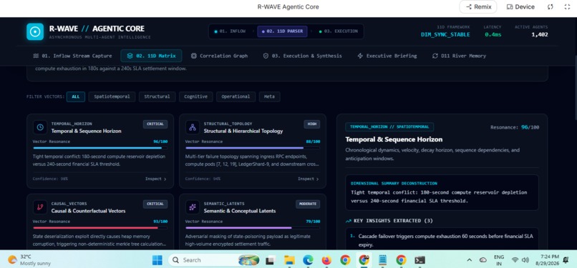577x268 pixels.
Task: Open the Remix button
Action: pos(478,7)
